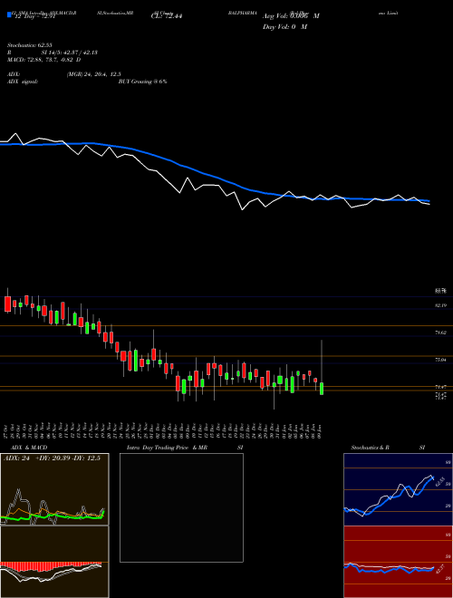453x598 pixels.
Task: Click the BALPHARMA symbol title
Action: coord(243,13)
